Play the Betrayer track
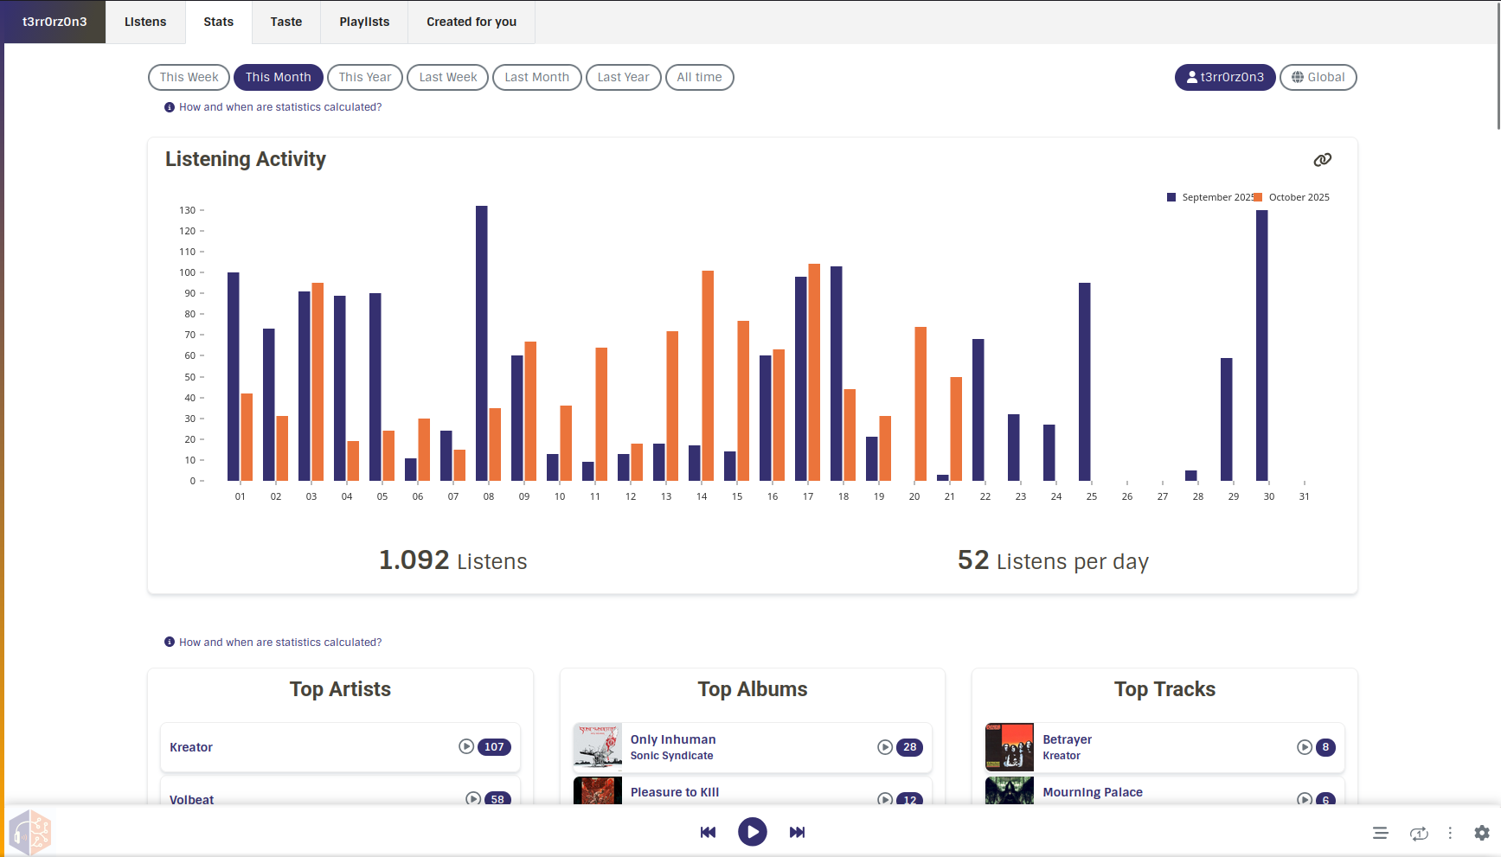This screenshot has height=857, width=1501. 1305,747
